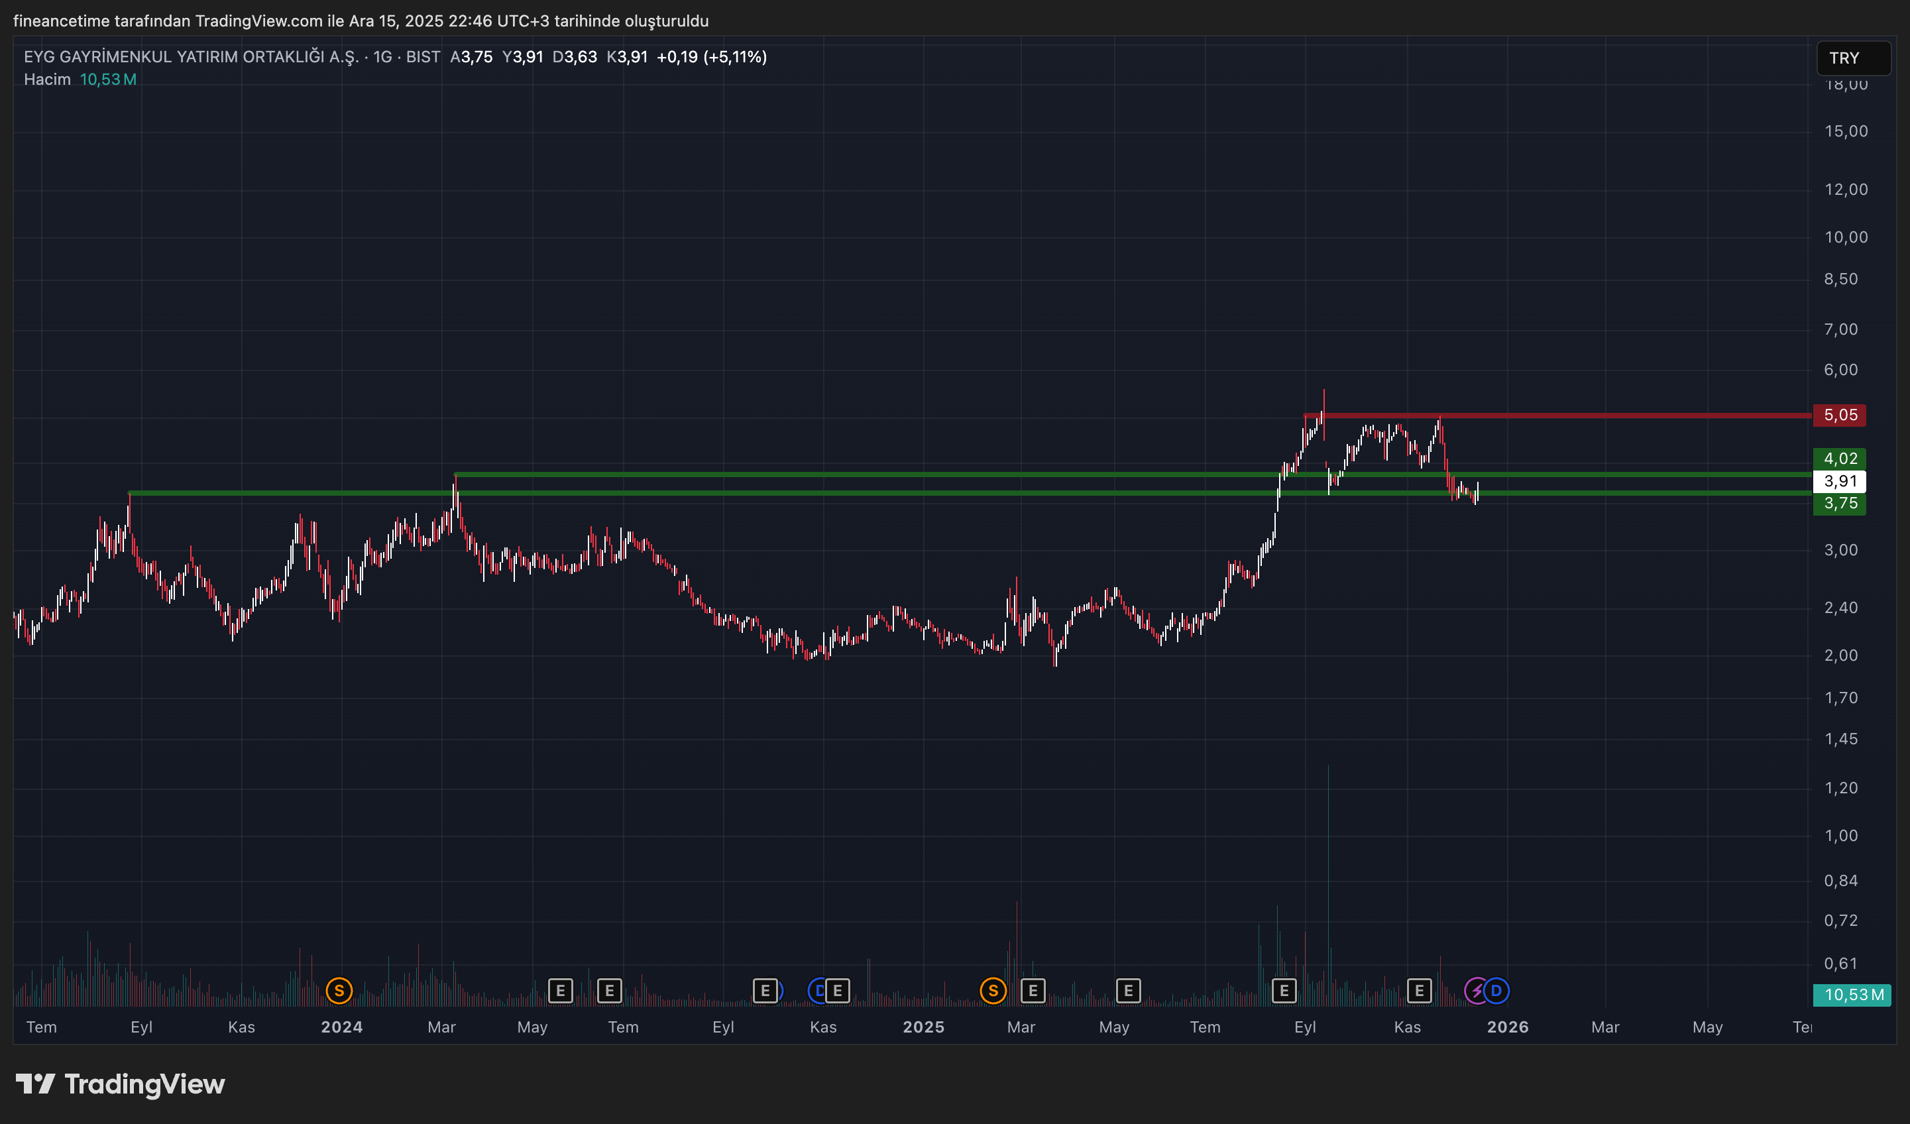
Task: Open the earnings marker before Eyl 2025
Action: tap(1284, 991)
